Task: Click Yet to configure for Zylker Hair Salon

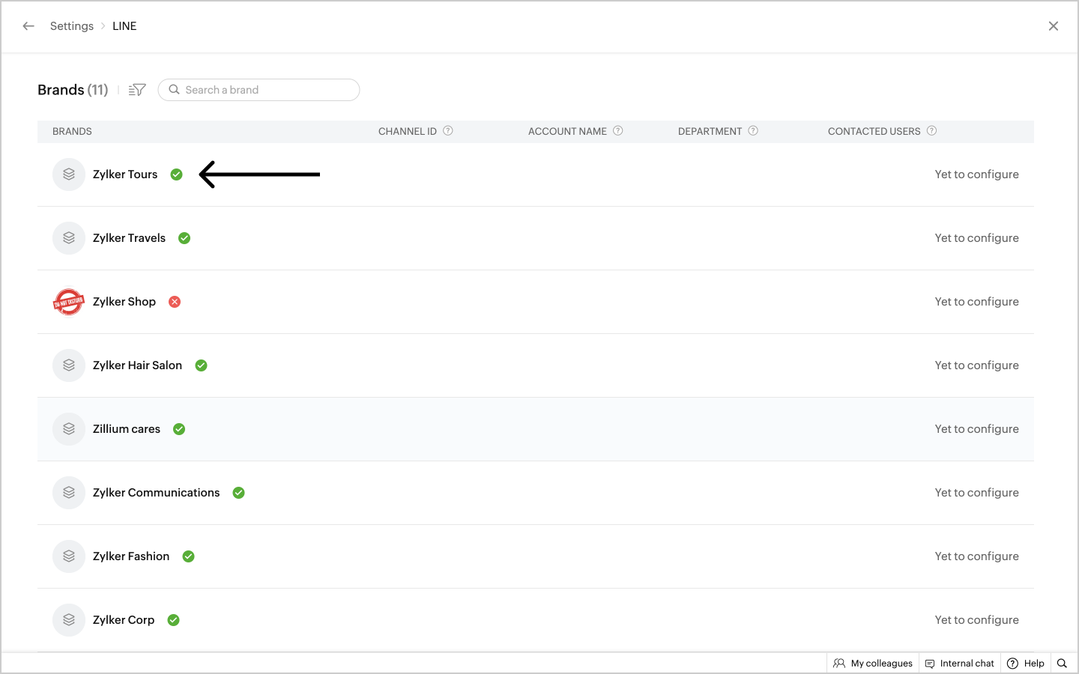Action: coord(976,365)
